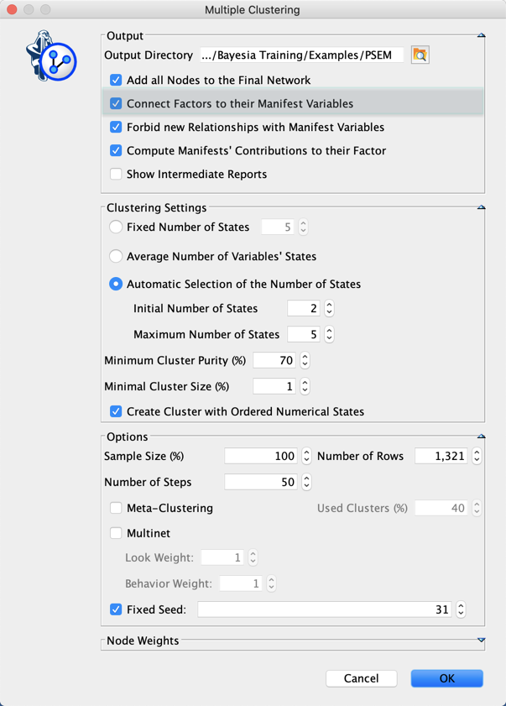Expand the Node Weights section

pyautogui.click(x=481, y=641)
